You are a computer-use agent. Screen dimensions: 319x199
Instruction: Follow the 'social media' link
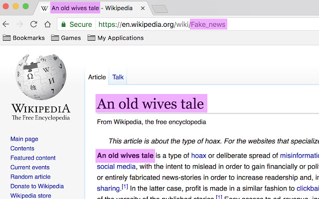116,167
